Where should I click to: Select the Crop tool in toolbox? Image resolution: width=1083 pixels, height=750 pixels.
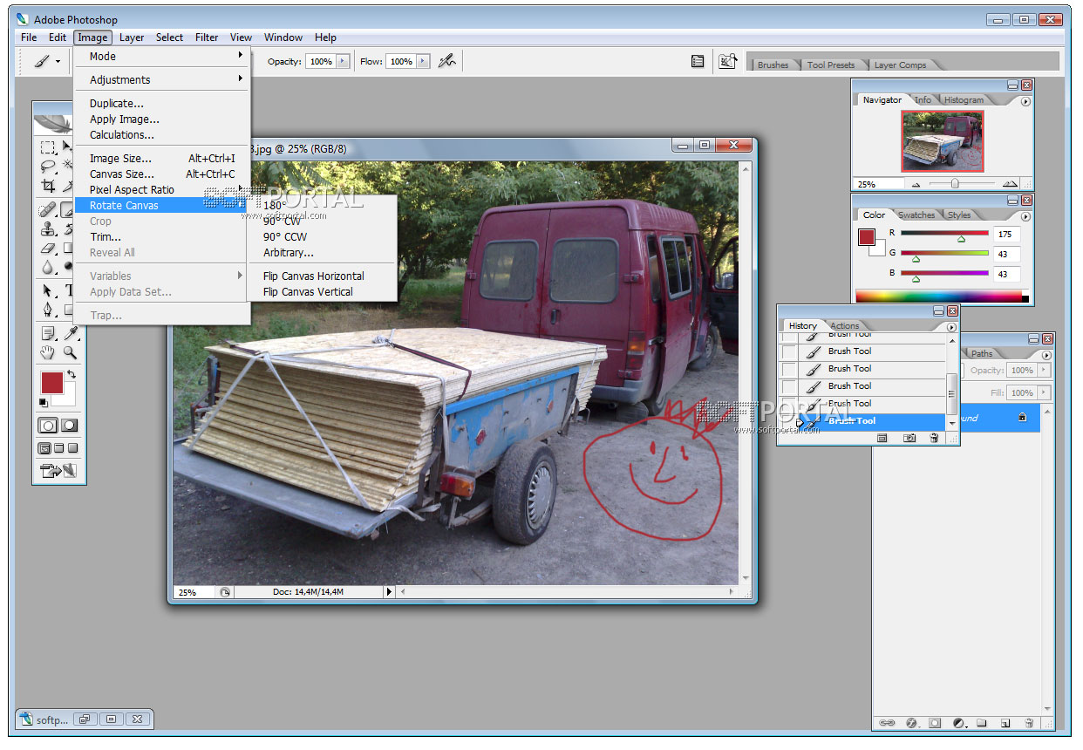click(x=49, y=187)
